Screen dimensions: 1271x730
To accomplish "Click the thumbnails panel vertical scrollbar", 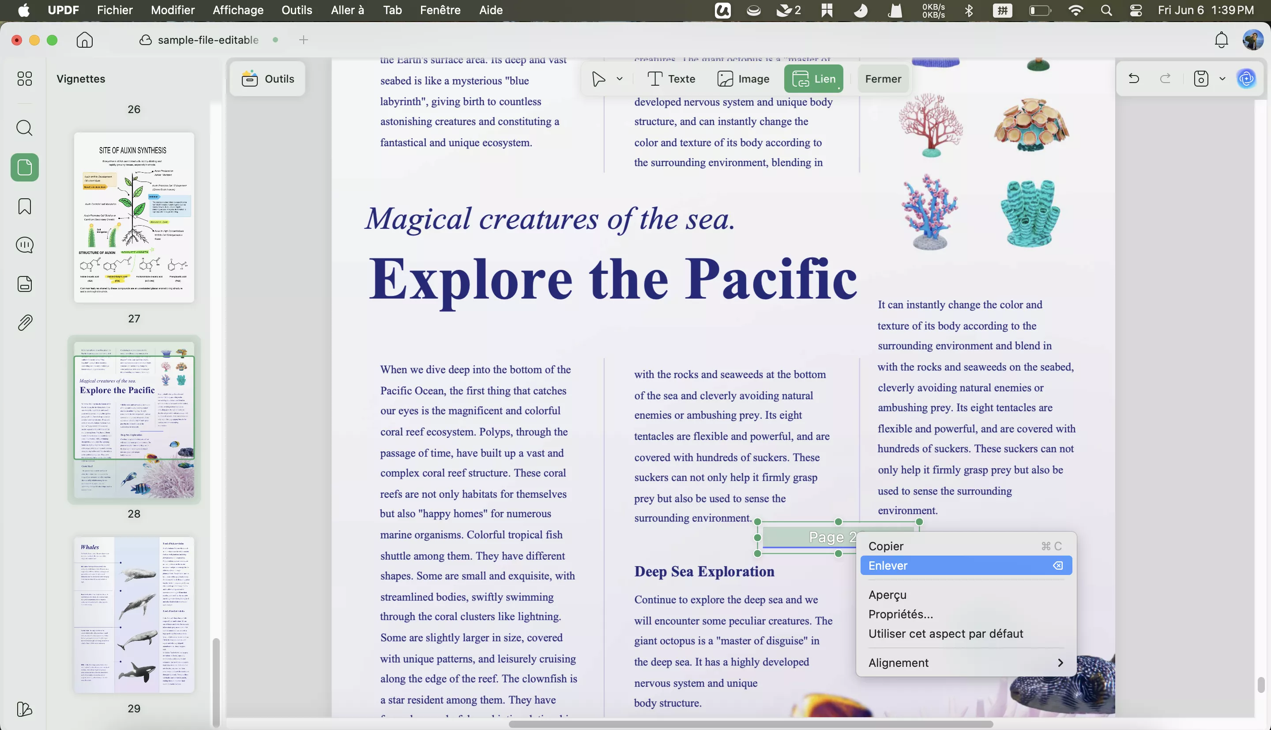I will click(x=215, y=682).
